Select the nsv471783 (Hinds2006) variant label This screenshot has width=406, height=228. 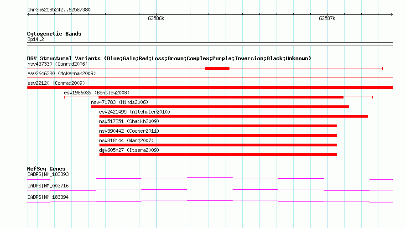tap(120, 102)
